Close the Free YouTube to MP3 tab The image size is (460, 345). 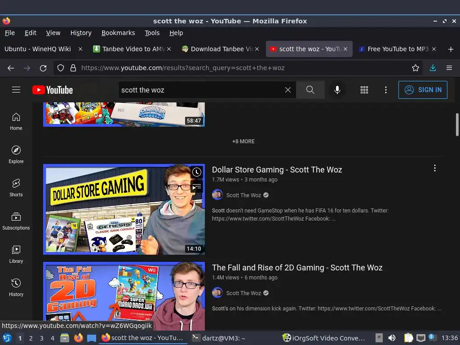click(x=434, y=49)
